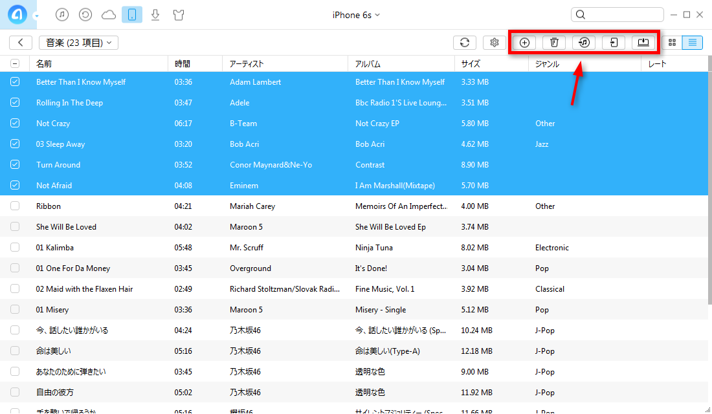
Task: Click Conor Maynard&Ne-Yo artist cell
Action: [271, 165]
